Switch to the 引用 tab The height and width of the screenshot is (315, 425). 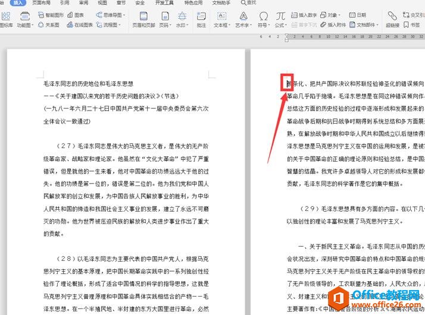tap(64, 3)
